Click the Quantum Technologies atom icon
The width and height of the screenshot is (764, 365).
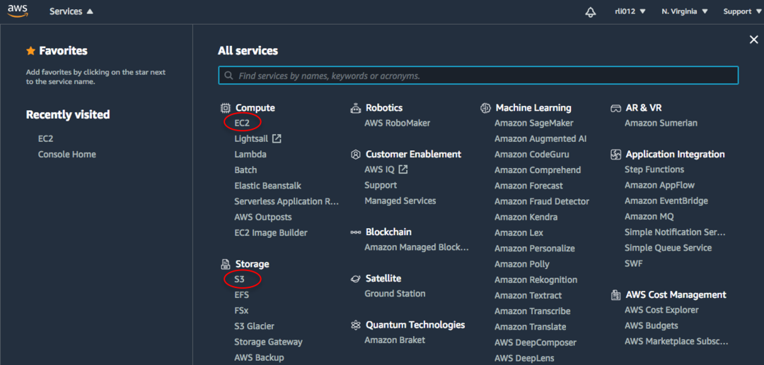point(356,325)
